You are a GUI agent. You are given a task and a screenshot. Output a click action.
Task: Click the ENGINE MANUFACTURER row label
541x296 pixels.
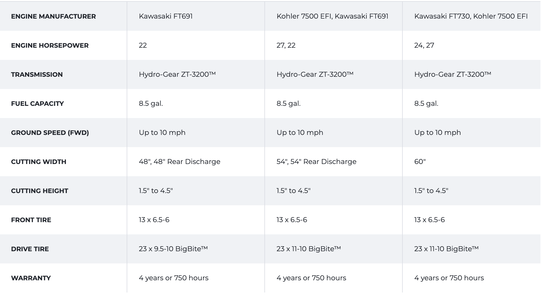click(x=53, y=16)
